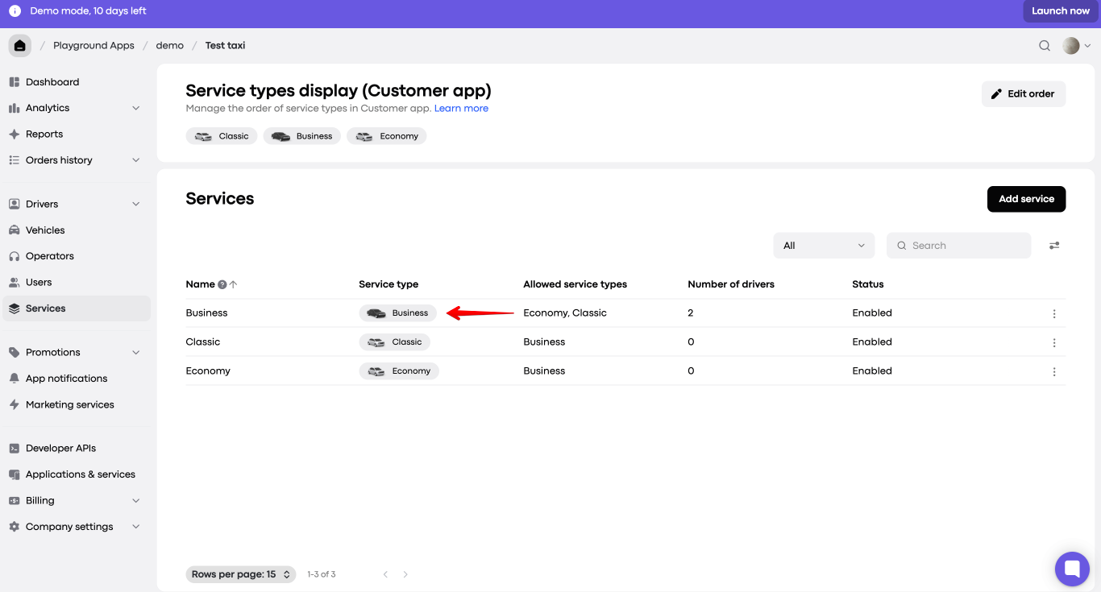Open the row menu for Economy service
The image size is (1101, 592).
tap(1054, 371)
